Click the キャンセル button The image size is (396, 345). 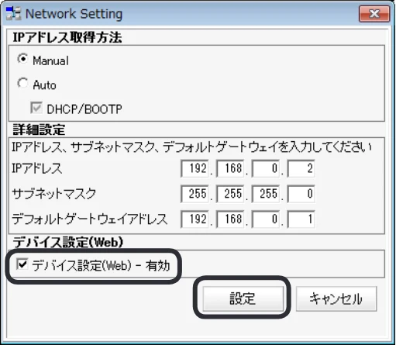[x=336, y=298]
